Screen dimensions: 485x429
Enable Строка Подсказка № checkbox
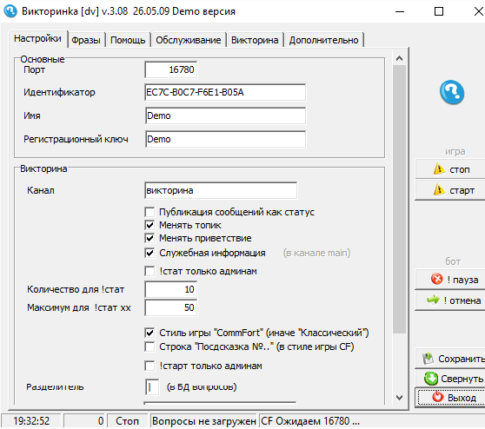(149, 346)
